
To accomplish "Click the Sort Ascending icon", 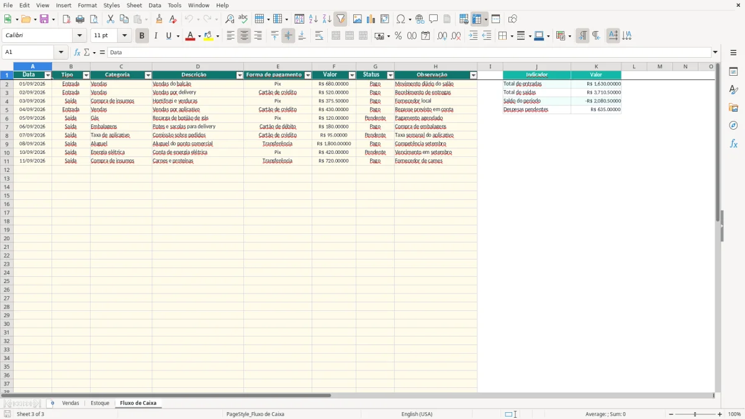I will click(x=313, y=19).
